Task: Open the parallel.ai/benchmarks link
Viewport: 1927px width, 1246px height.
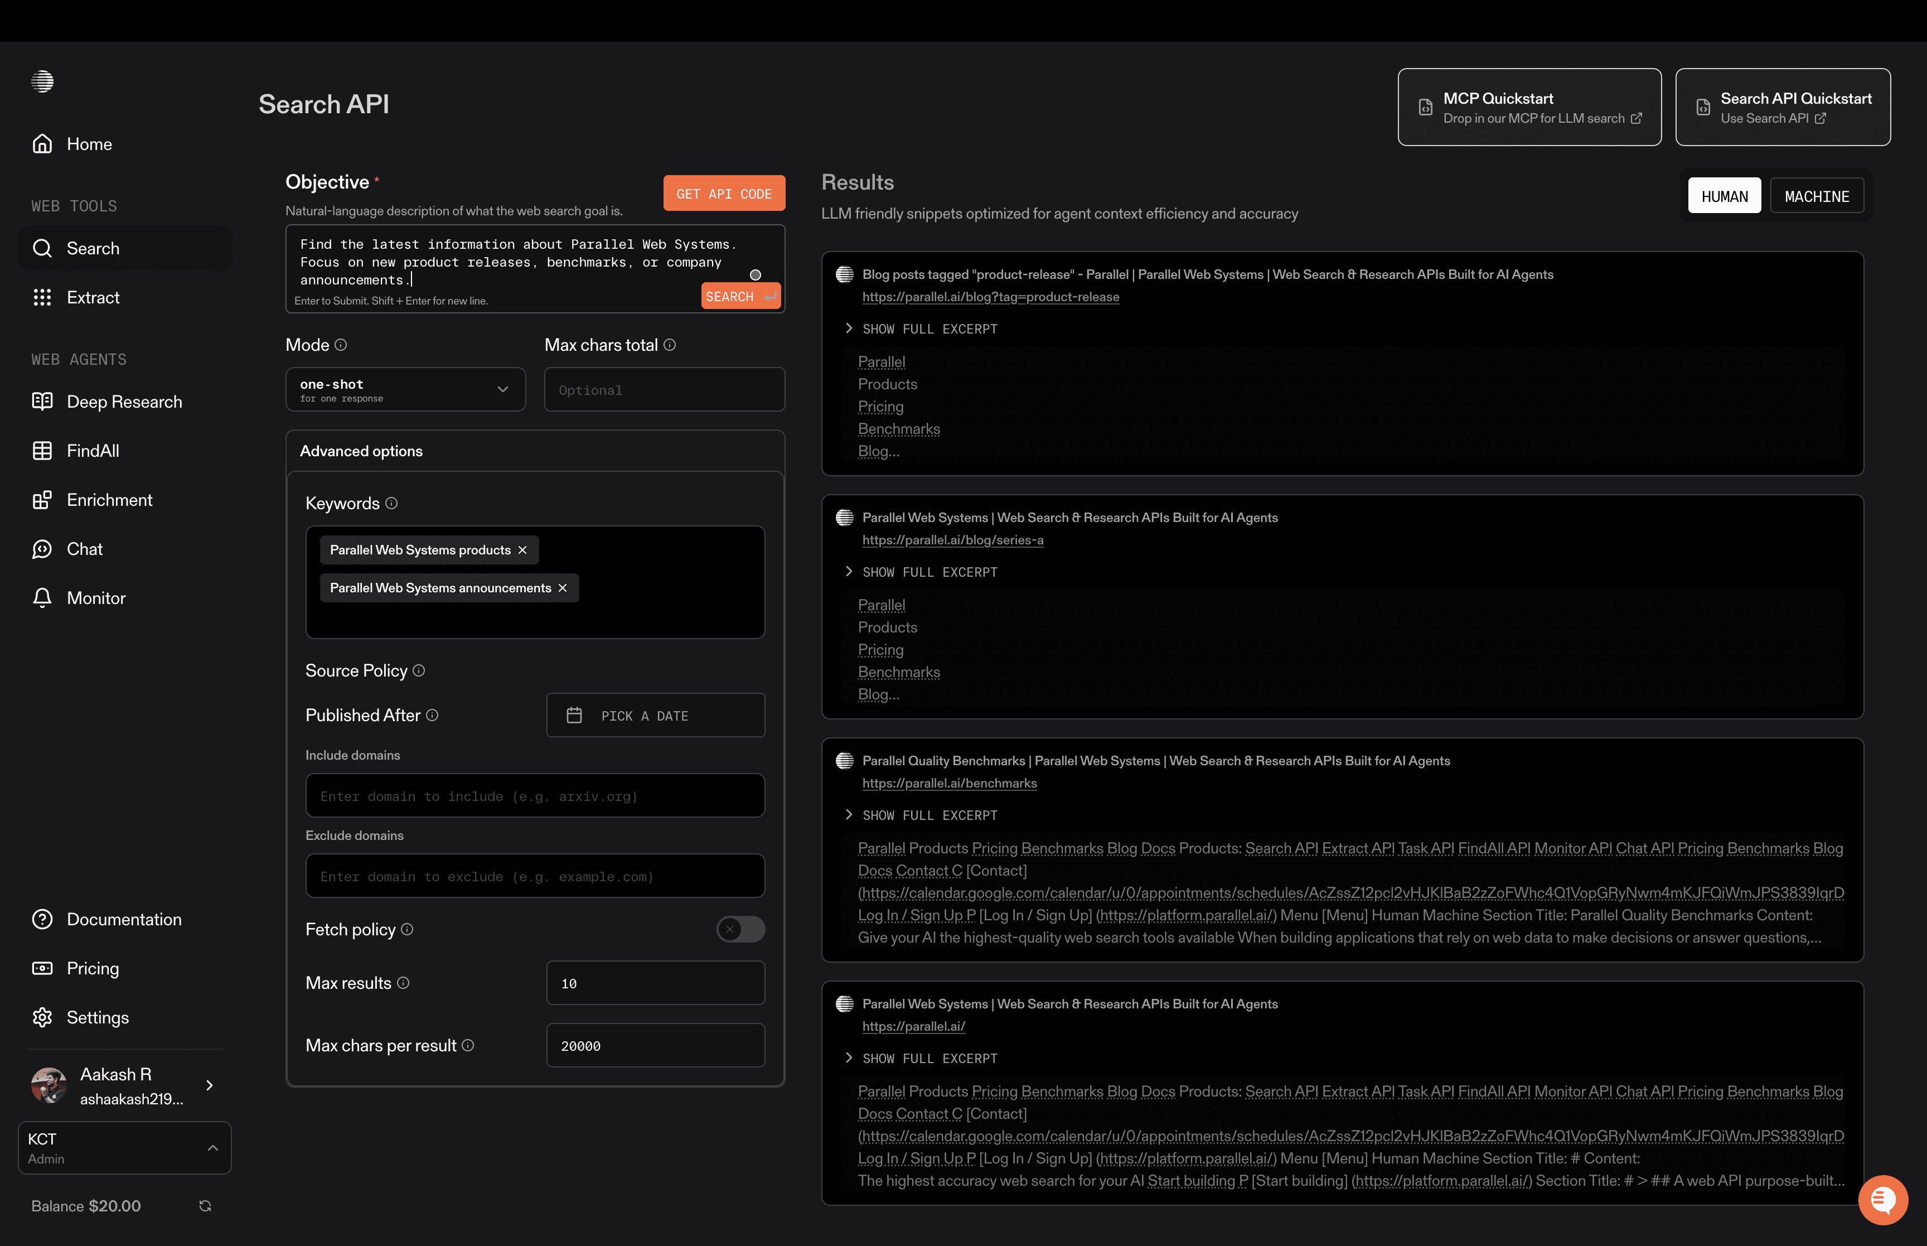Action: point(948,783)
